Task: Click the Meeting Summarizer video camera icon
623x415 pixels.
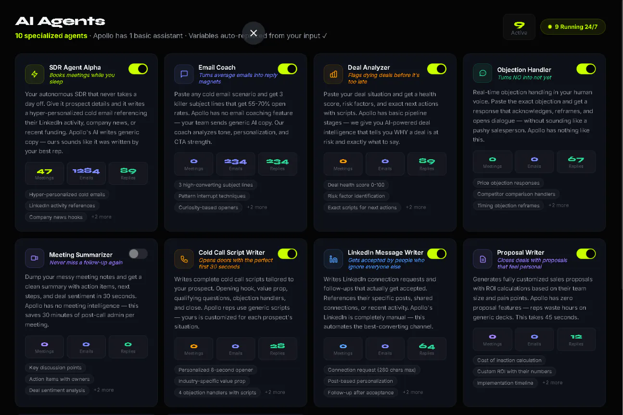Action: click(x=35, y=258)
